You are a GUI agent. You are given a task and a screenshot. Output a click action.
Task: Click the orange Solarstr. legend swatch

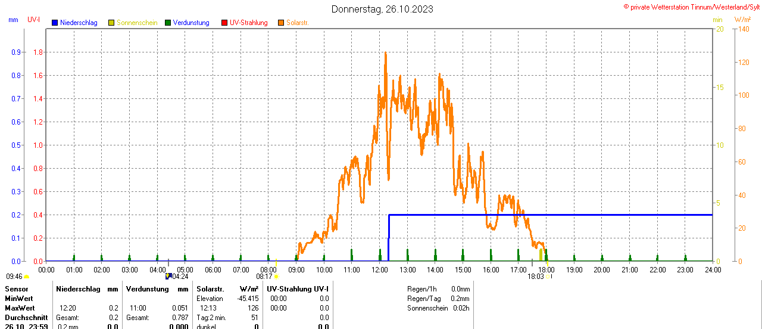(280, 23)
